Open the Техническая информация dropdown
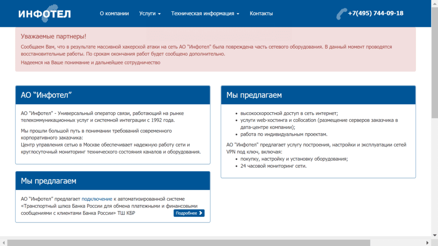Image resolution: width=438 pixels, height=246 pixels. tap(205, 13)
